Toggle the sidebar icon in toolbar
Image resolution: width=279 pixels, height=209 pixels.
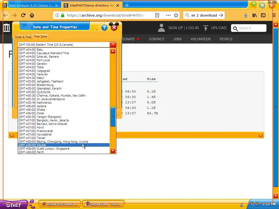pos(263,15)
